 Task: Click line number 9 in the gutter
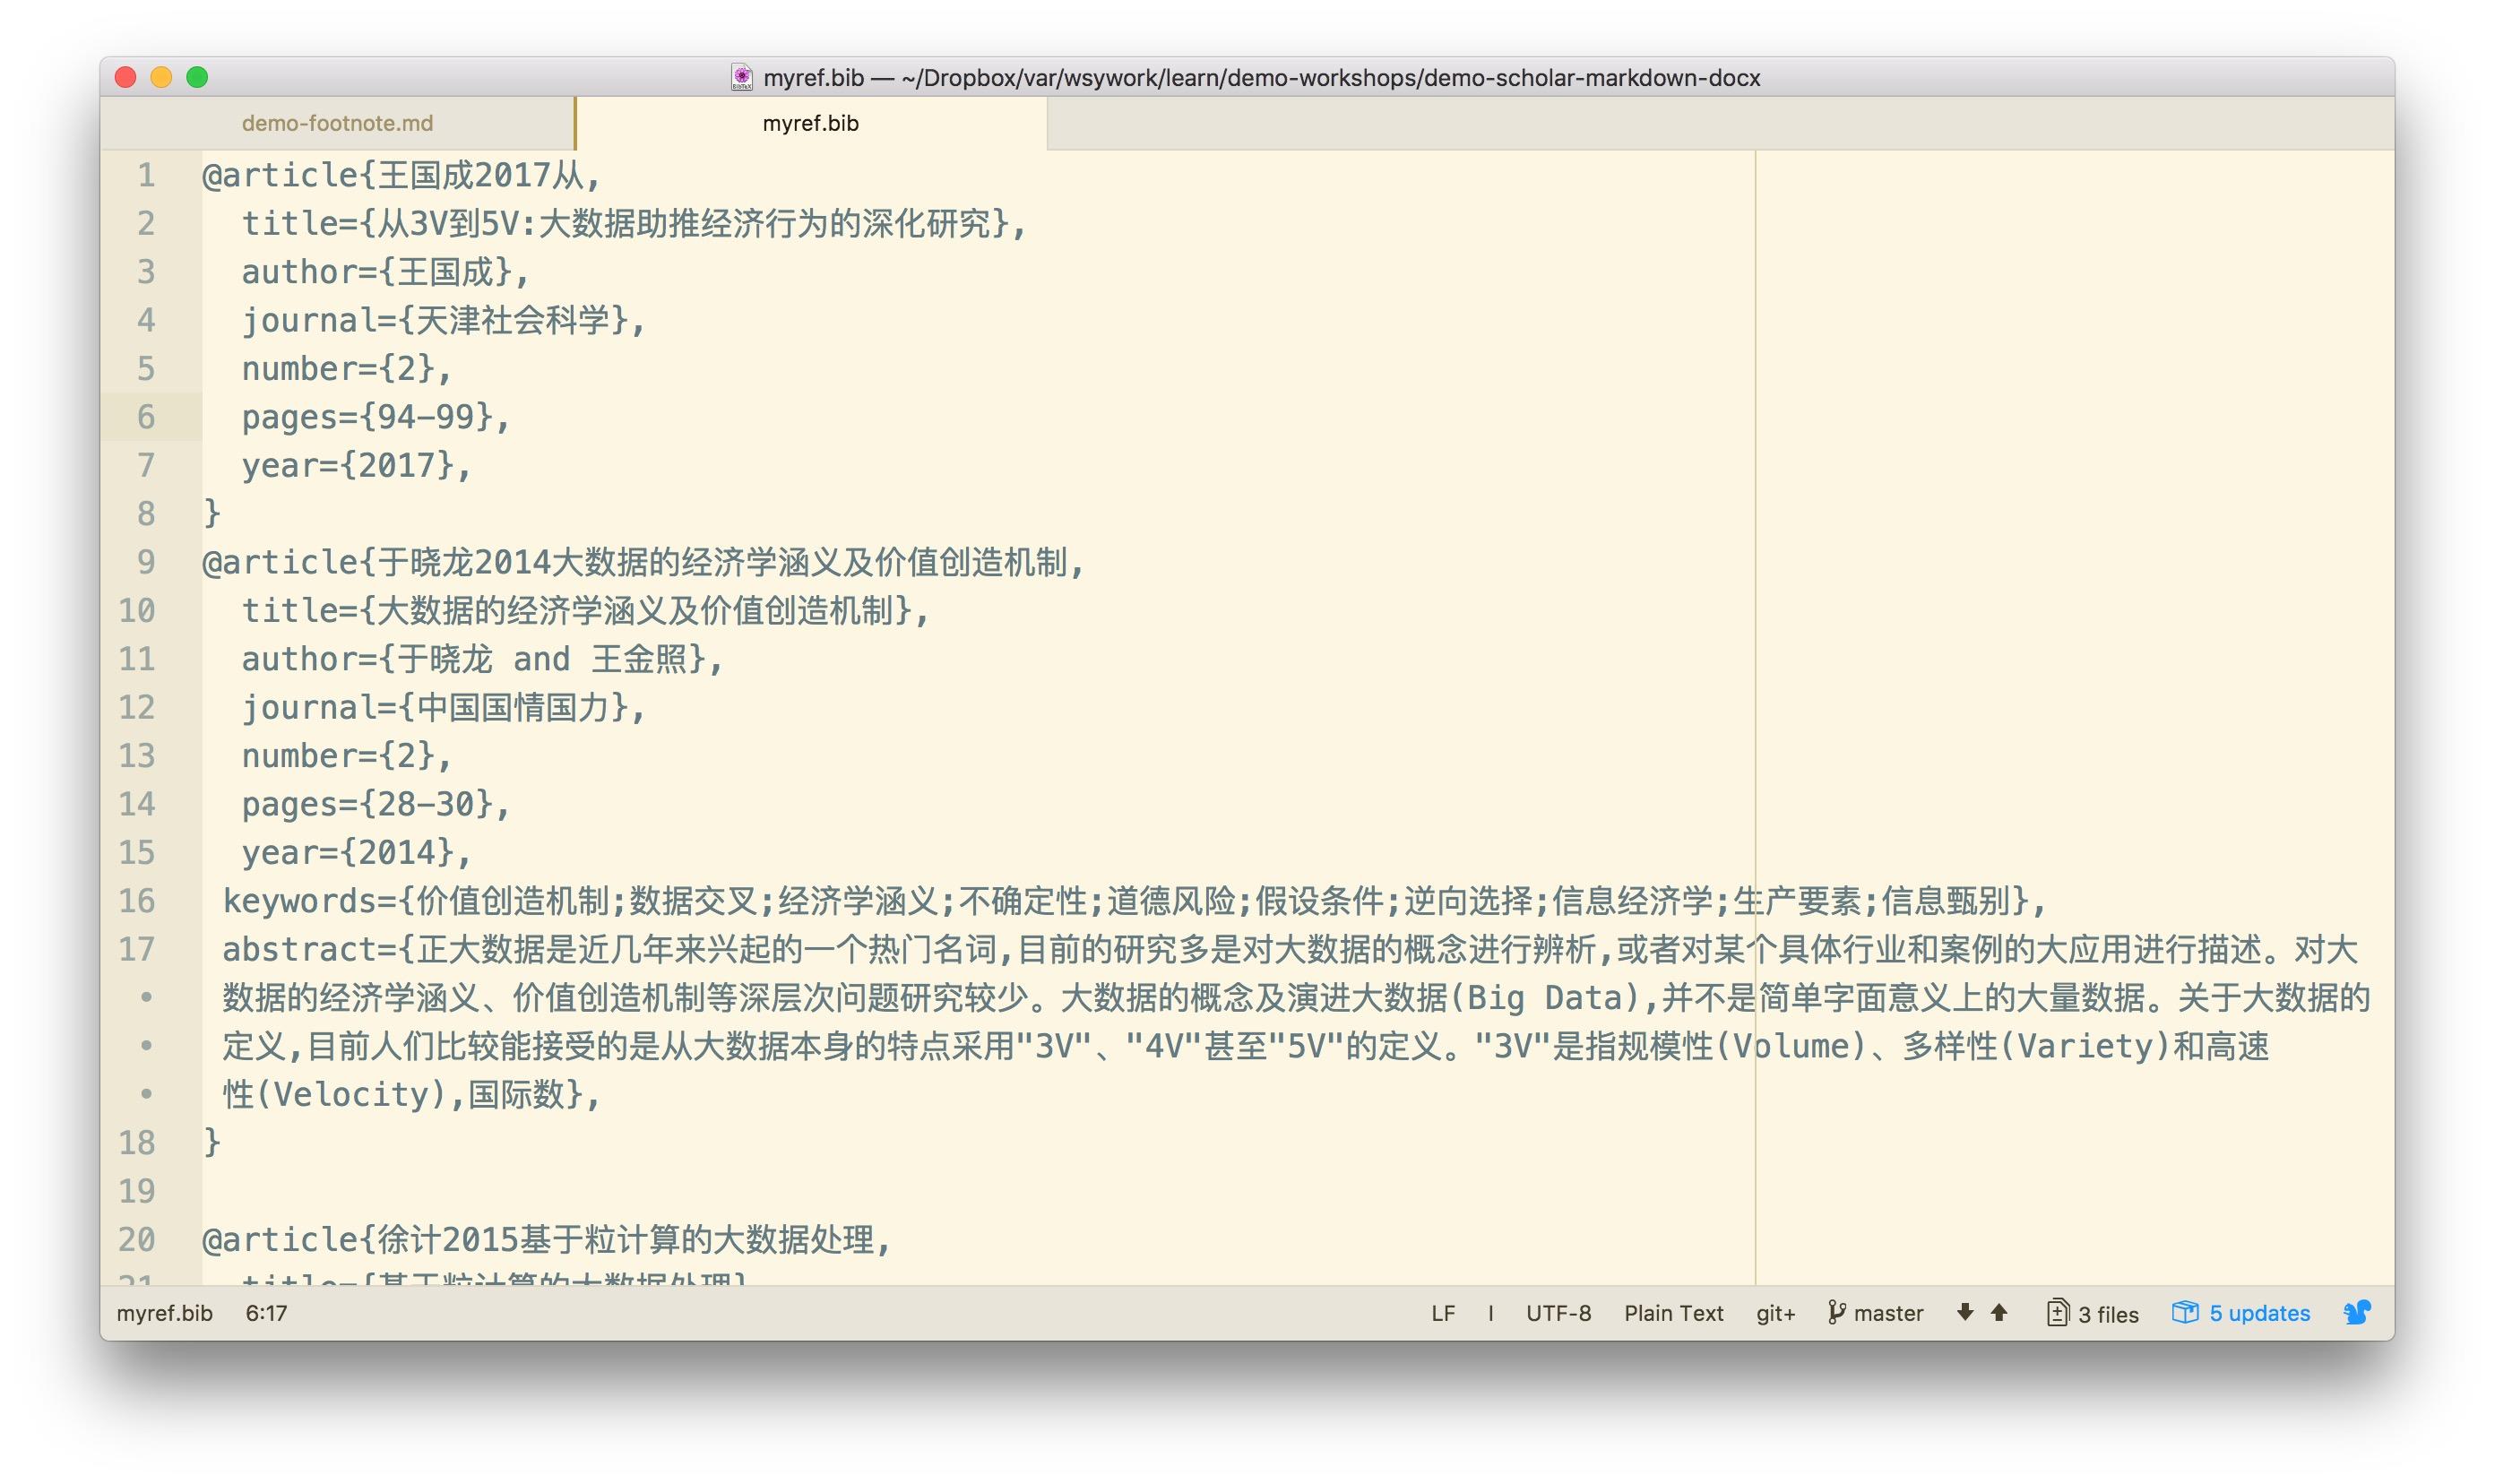146,562
